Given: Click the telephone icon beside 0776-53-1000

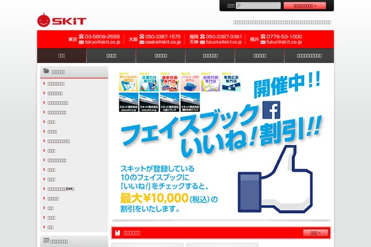Looking at the screenshot, I should [x=263, y=36].
